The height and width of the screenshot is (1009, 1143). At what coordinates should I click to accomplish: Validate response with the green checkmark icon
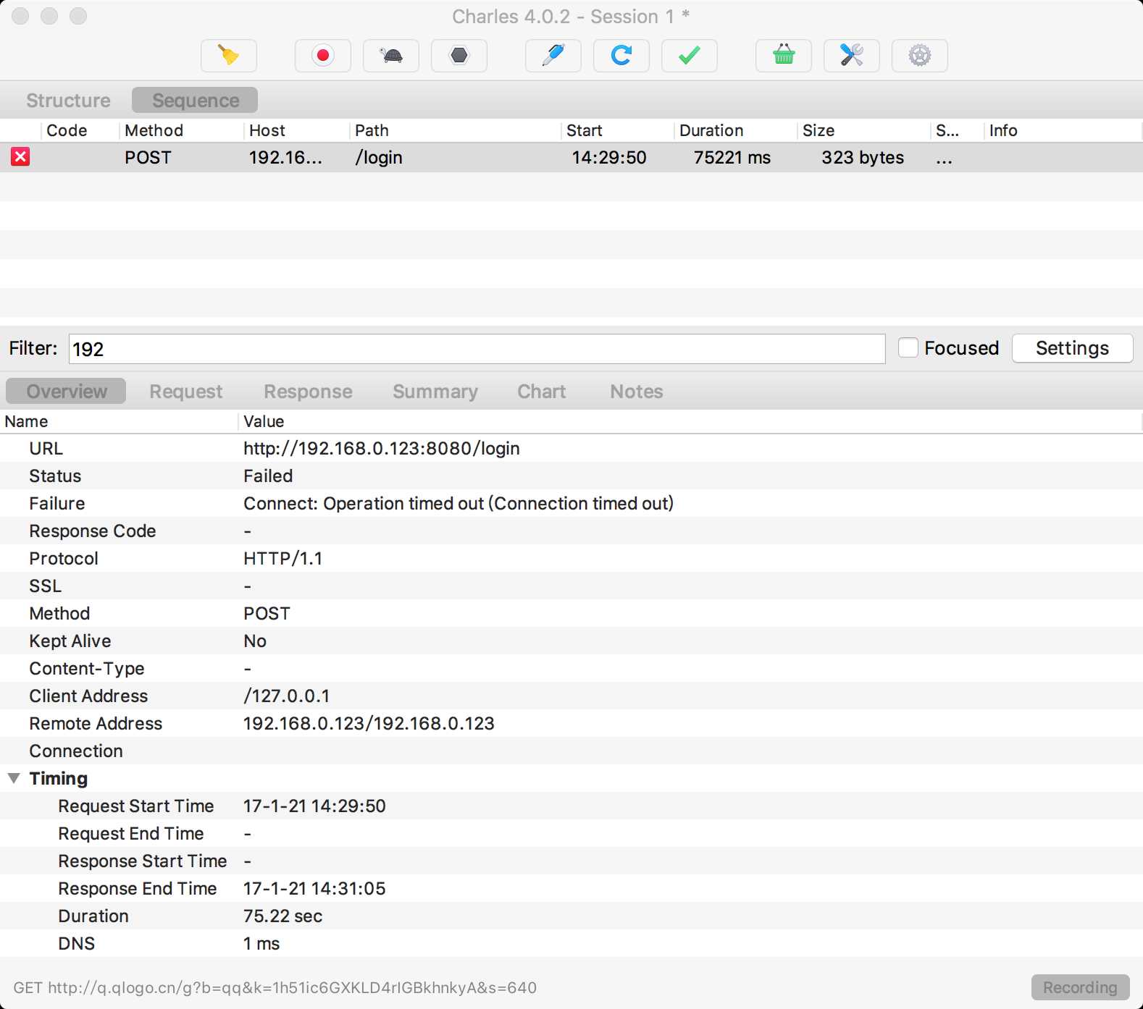[x=690, y=56]
